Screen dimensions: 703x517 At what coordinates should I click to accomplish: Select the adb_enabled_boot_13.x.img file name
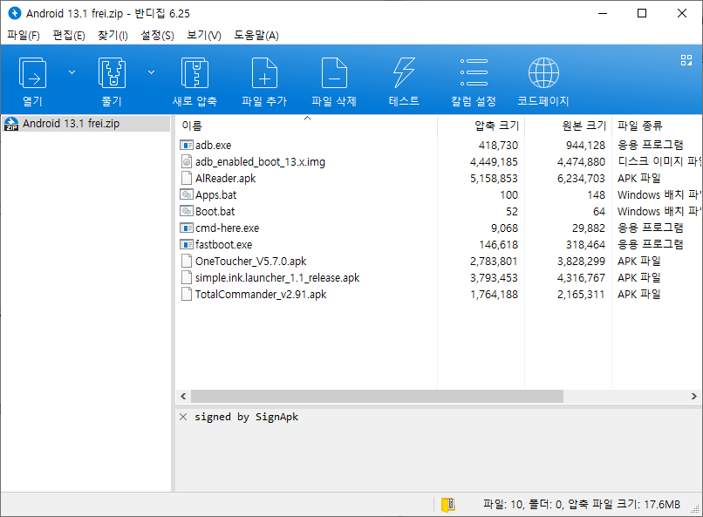260,162
